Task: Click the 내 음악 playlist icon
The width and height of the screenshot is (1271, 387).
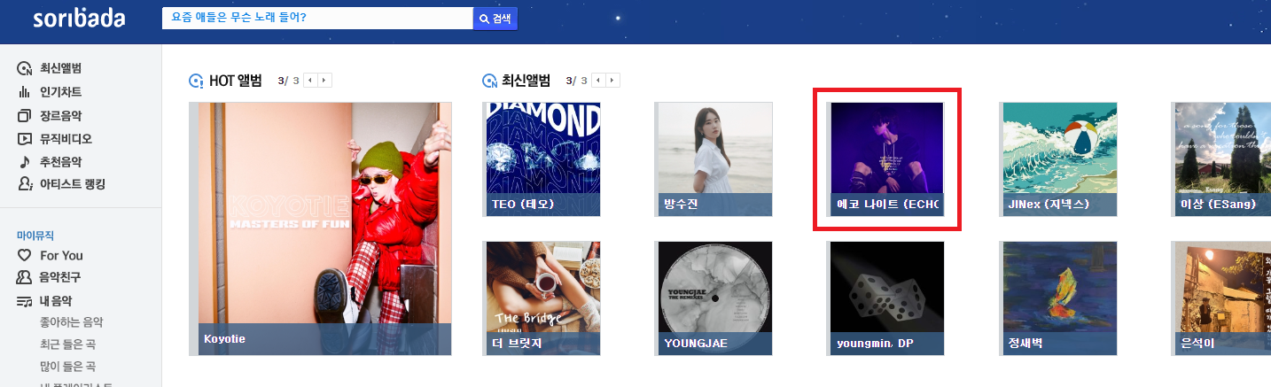Action: point(25,301)
